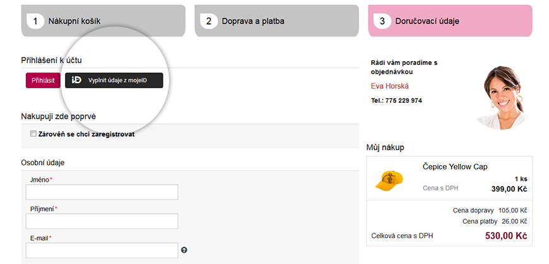This screenshot has height=264, width=549.
Task: Click the yellow cap product thumbnail
Action: coord(389,180)
